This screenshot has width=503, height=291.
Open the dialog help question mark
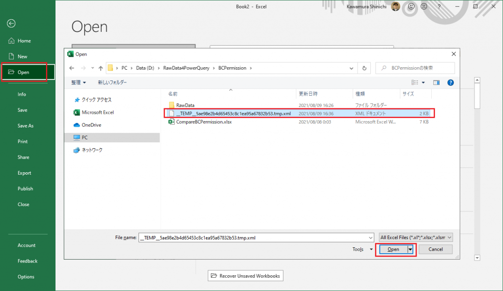450,83
